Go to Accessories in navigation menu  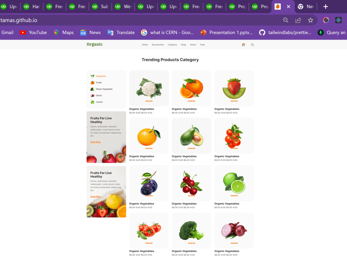(x=158, y=45)
